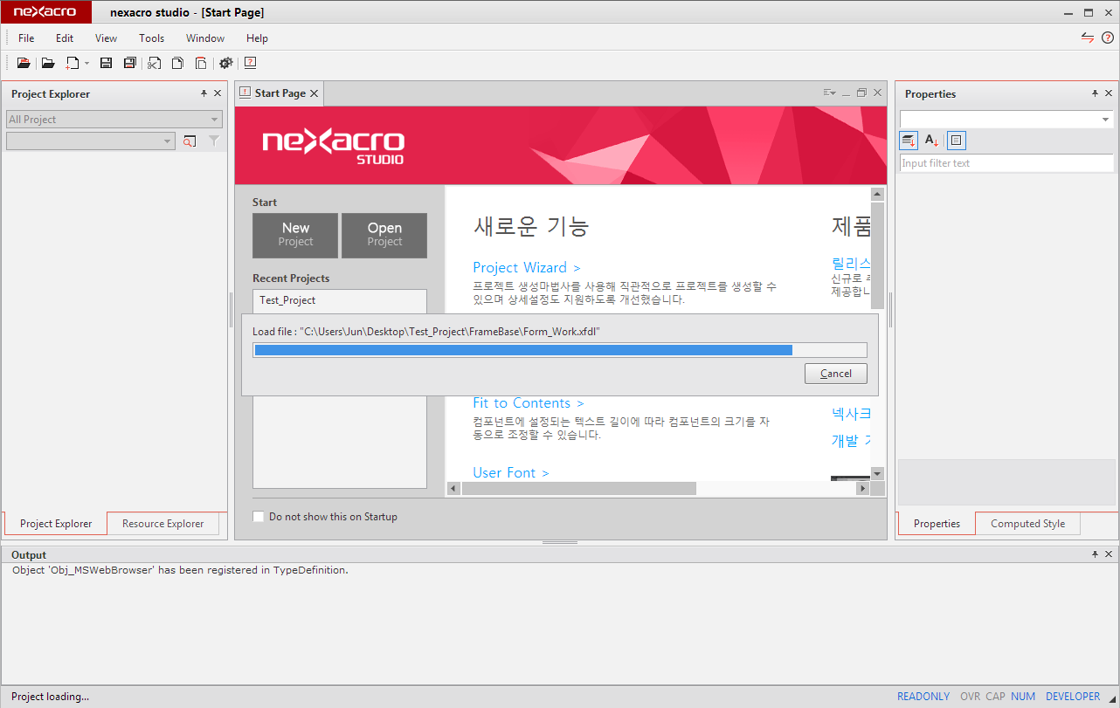Toggle categorized view in Properties
The height and width of the screenshot is (708, 1120).
(909, 141)
